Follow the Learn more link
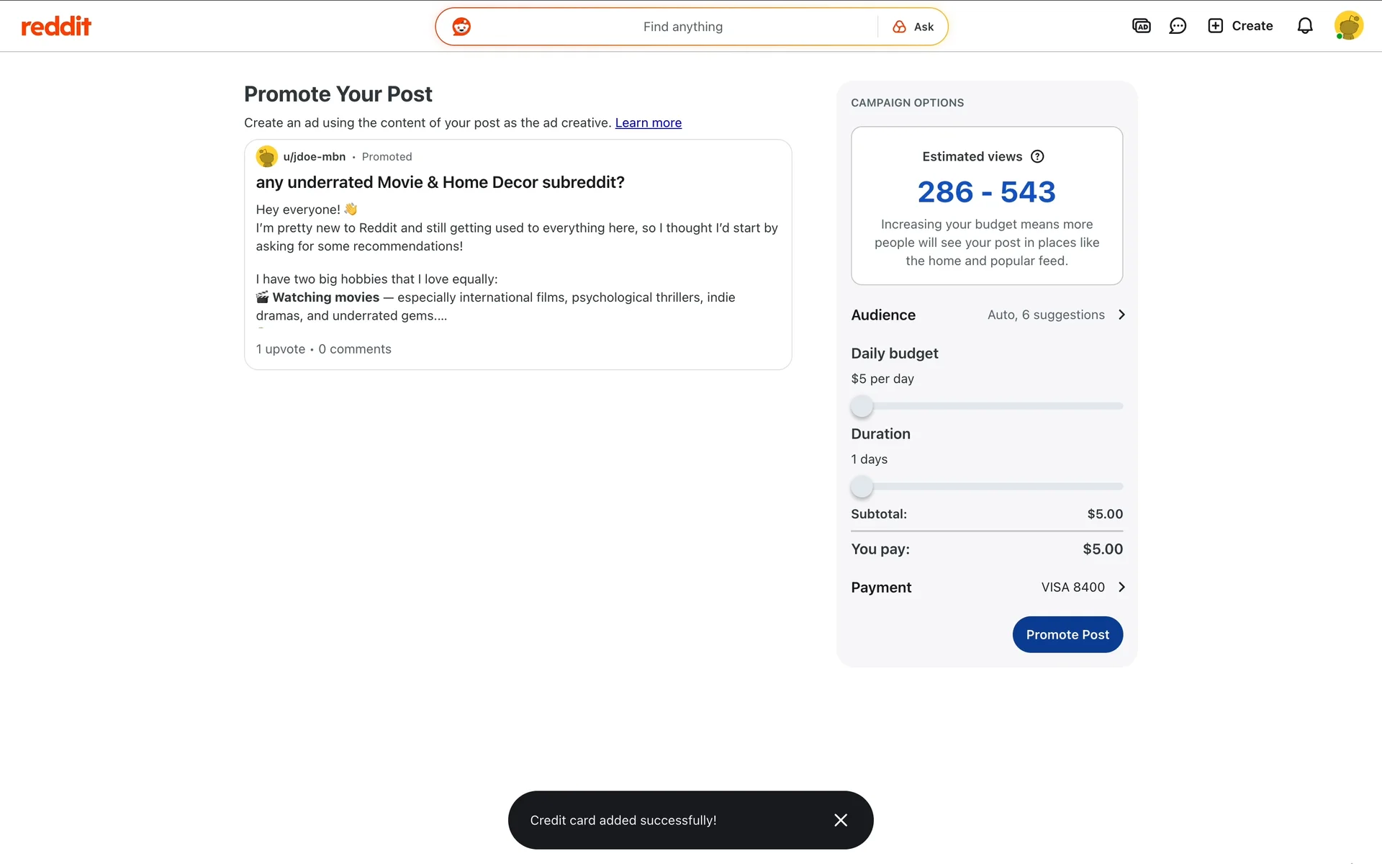 pos(648,123)
